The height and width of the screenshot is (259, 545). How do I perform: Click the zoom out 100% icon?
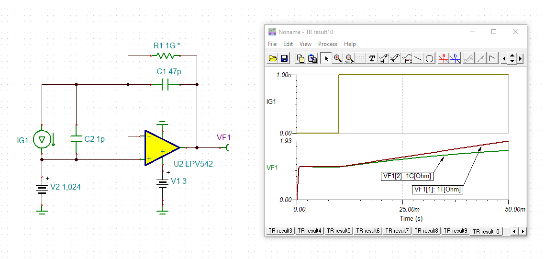tap(349, 58)
